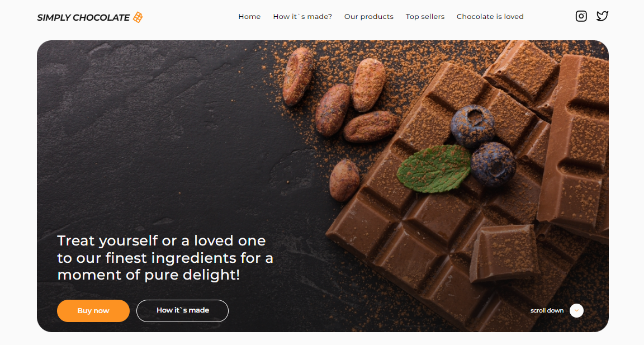The height and width of the screenshot is (345, 644).
Task: Click the upper blueberry on the chocolate bar
Action: 472,126
